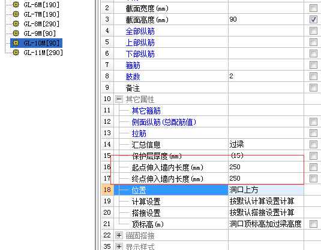Select the gear icon beside GL-6M[190]

(x=16, y=5)
